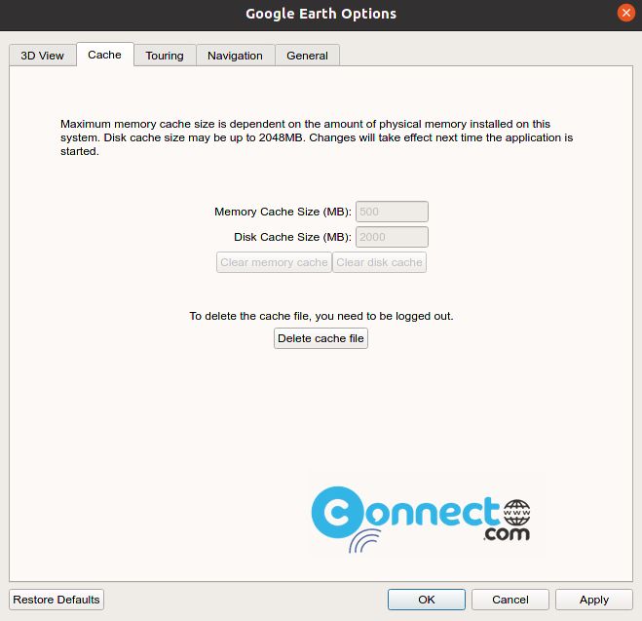Select the Cache tab
Screen dimensions: 642x621
105,55
